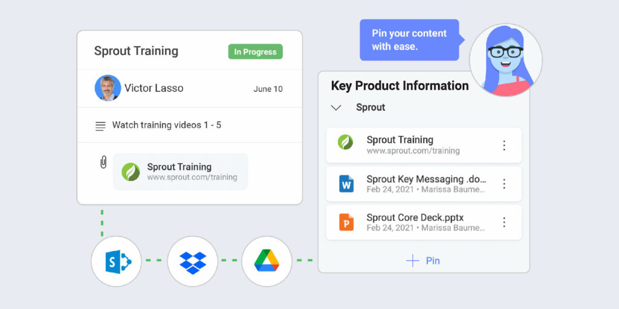The image size is (619, 309).
Task: Click Sprout leaf icon in Key Product Information
Action: pyautogui.click(x=345, y=142)
